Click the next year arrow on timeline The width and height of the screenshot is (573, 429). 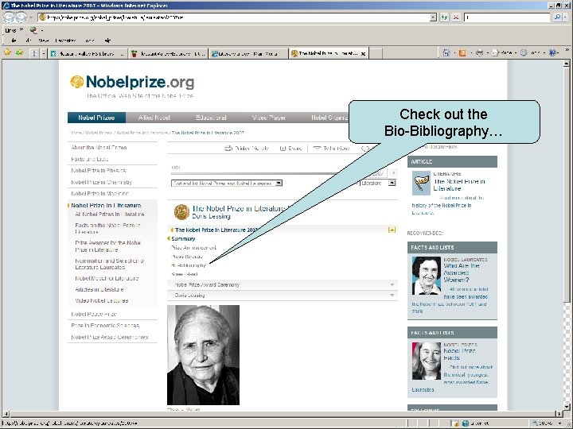coord(393,173)
